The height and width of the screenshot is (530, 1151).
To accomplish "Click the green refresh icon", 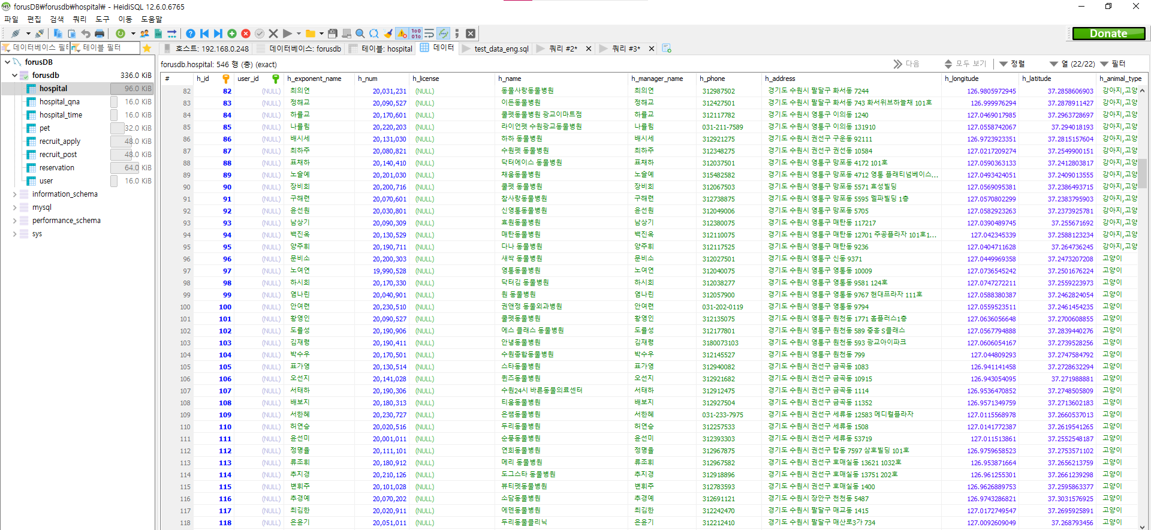I will click(120, 34).
